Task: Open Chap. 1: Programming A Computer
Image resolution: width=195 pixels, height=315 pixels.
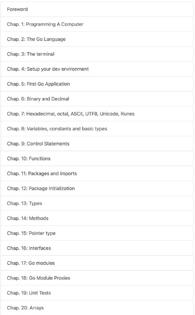Action: (x=97, y=24)
